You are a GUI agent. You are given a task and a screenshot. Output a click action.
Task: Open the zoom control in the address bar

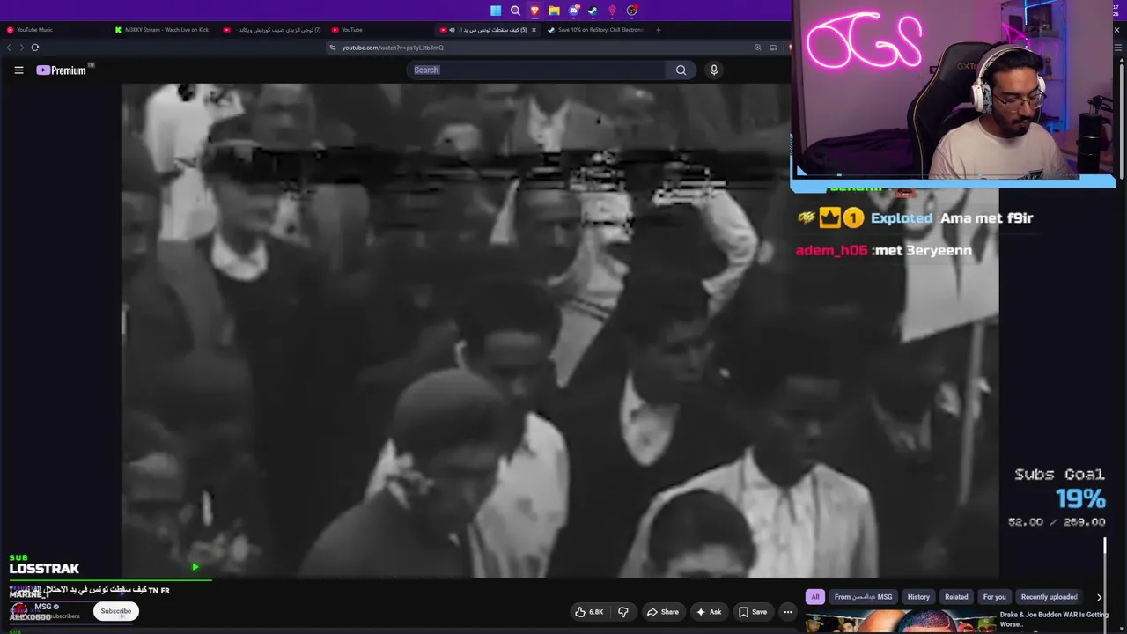pyautogui.click(x=758, y=48)
